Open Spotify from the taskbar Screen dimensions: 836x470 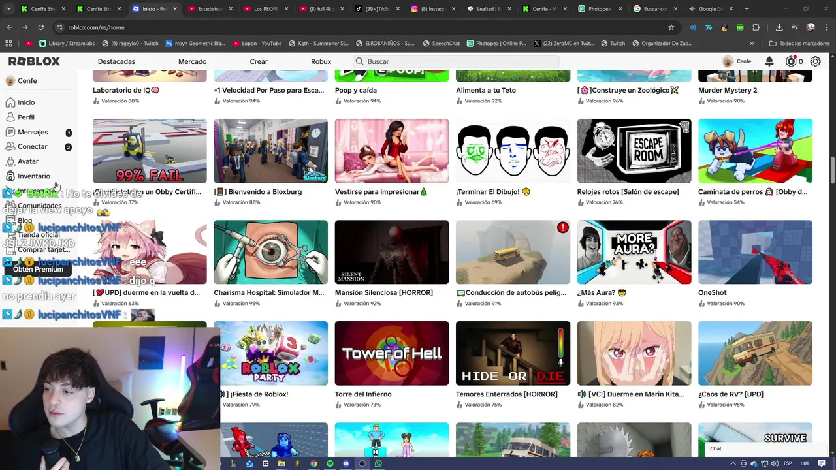pos(330,463)
